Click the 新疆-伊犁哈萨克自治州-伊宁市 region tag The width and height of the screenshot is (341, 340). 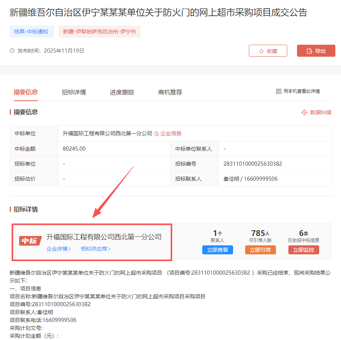click(x=99, y=32)
